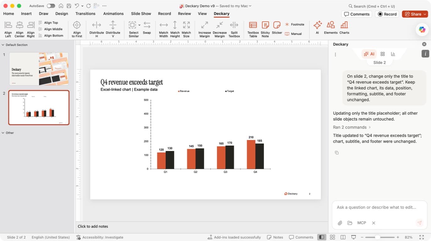The height and width of the screenshot is (241, 431).
Task: Expand the Ran 2 commands details
Action: (x=352, y=127)
